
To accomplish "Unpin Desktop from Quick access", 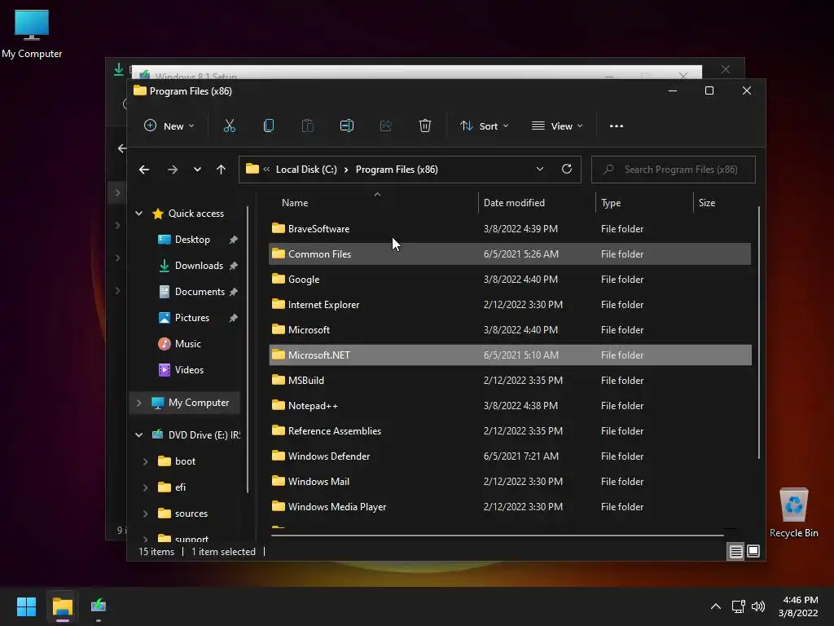I will pyautogui.click(x=234, y=240).
